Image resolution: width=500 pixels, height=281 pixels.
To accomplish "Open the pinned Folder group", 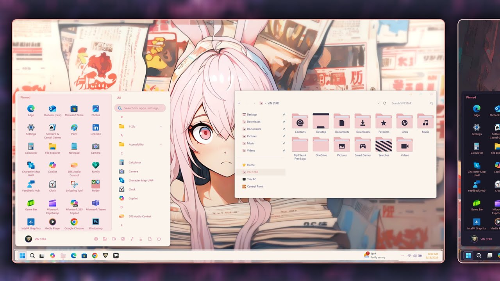I will (96, 186).
